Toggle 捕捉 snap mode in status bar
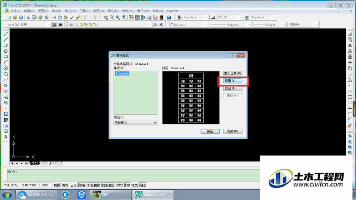Viewport: 356px width, 200px height. (57, 185)
